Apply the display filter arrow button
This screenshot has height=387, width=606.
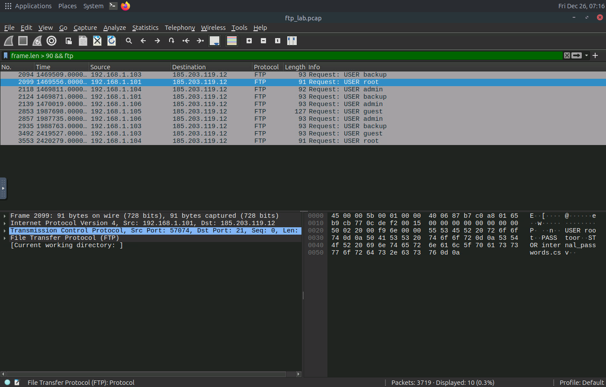[x=577, y=55]
